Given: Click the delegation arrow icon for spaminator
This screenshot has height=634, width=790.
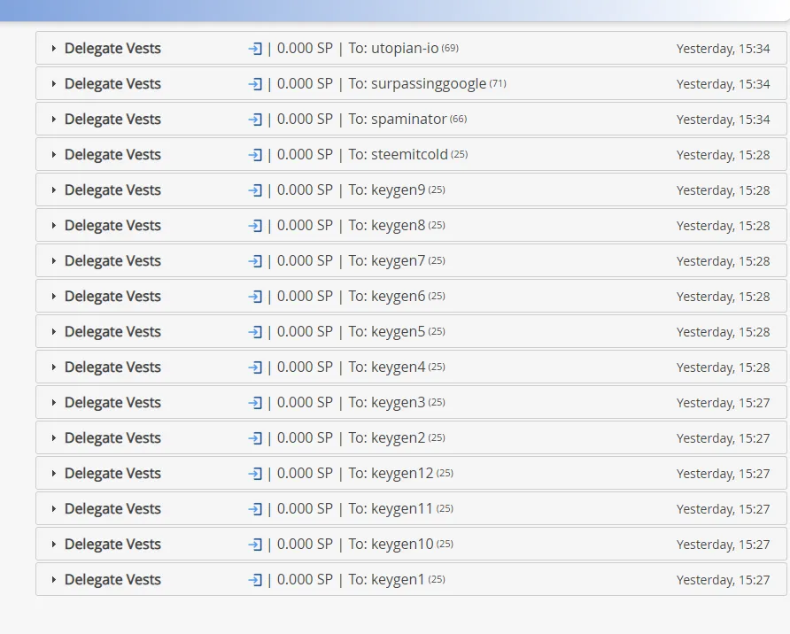Looking at the screenshot, I should [x=255, y=120].
